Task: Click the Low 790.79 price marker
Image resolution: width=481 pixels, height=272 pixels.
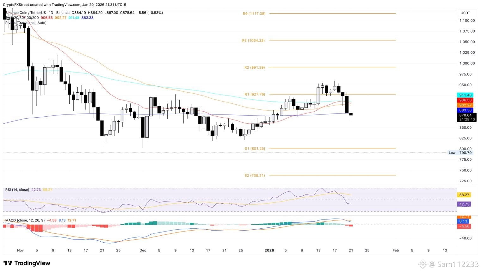Action: 460,153
